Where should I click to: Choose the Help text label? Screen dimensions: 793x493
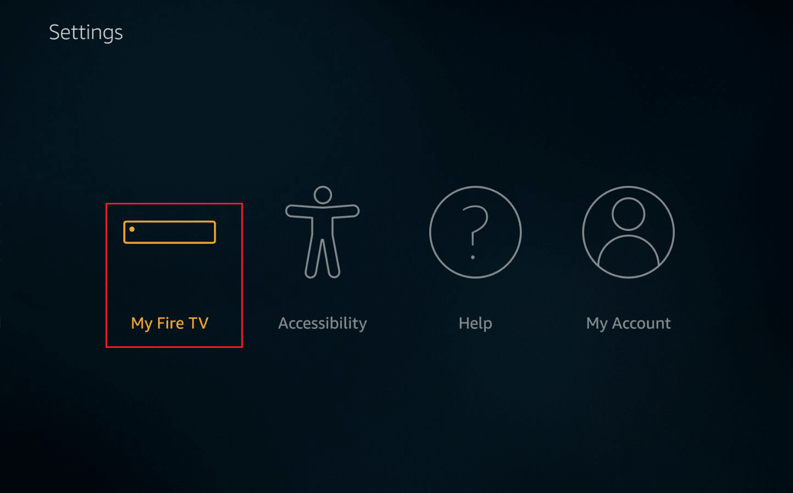pyautogui.click(x=475, y=323)
